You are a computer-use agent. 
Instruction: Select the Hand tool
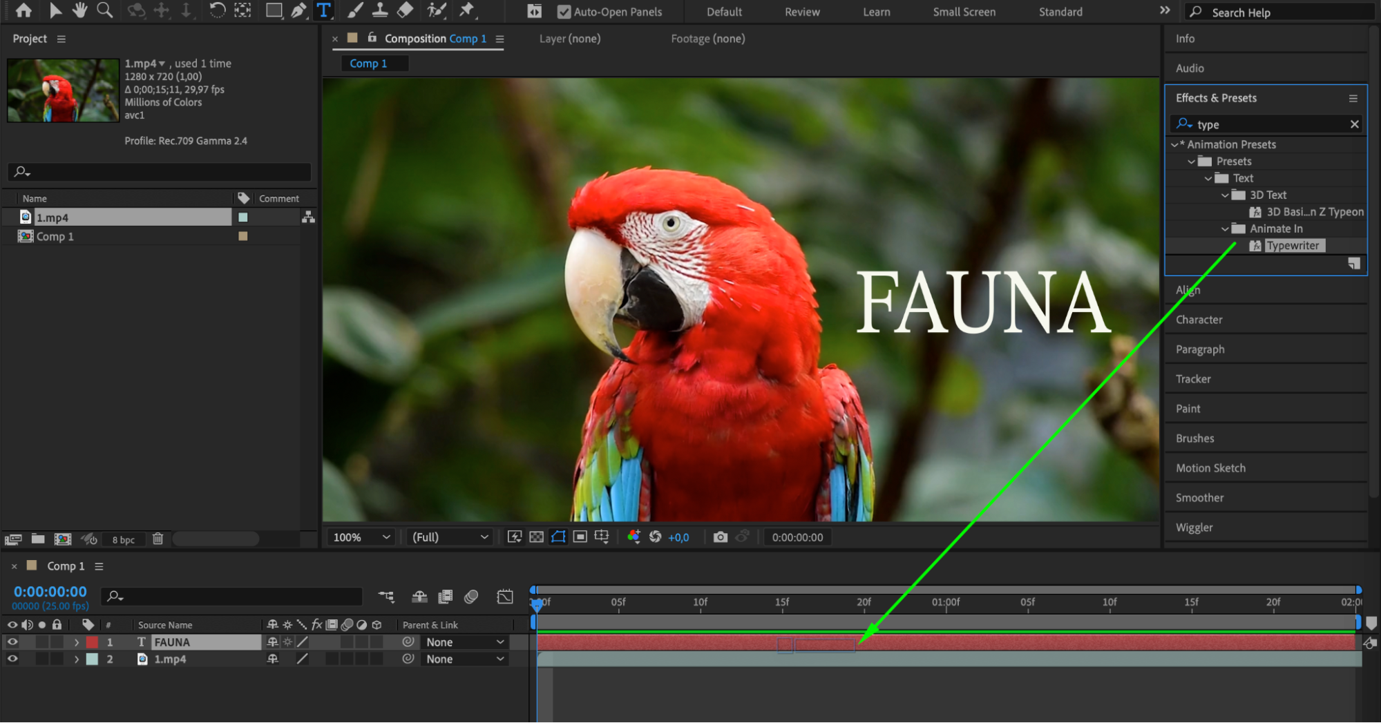point(80,10)
